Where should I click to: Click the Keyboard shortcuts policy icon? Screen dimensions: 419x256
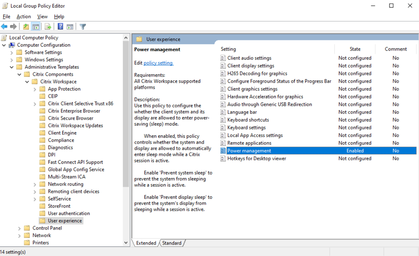click(x=223, y=120)
